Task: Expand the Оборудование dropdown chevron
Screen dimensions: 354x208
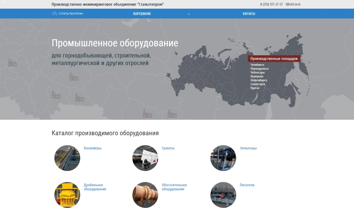Action: coord(189,14)
